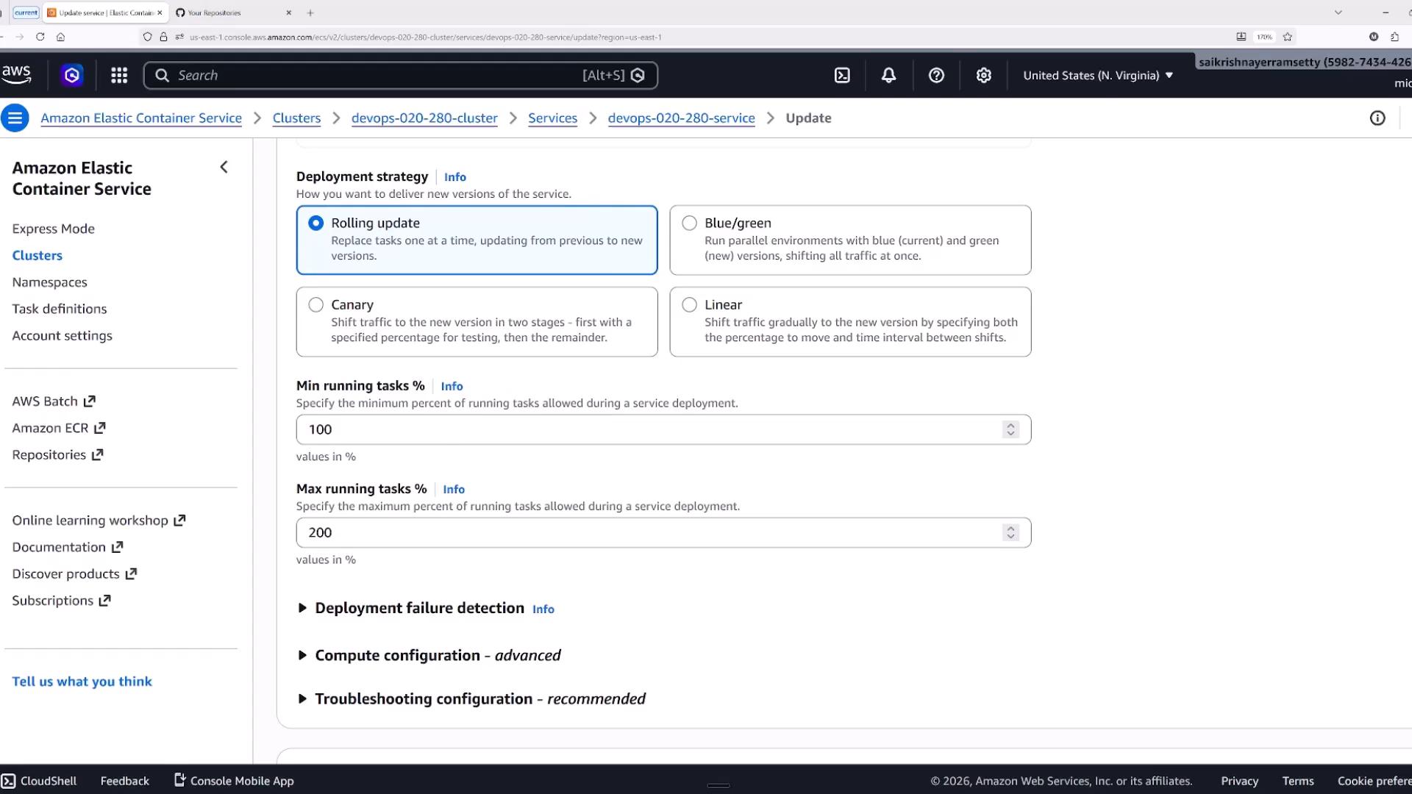Open Task definitions in the sidebar
The height and width of the screenshot is (794, 1412).
(x=60, y=309)
